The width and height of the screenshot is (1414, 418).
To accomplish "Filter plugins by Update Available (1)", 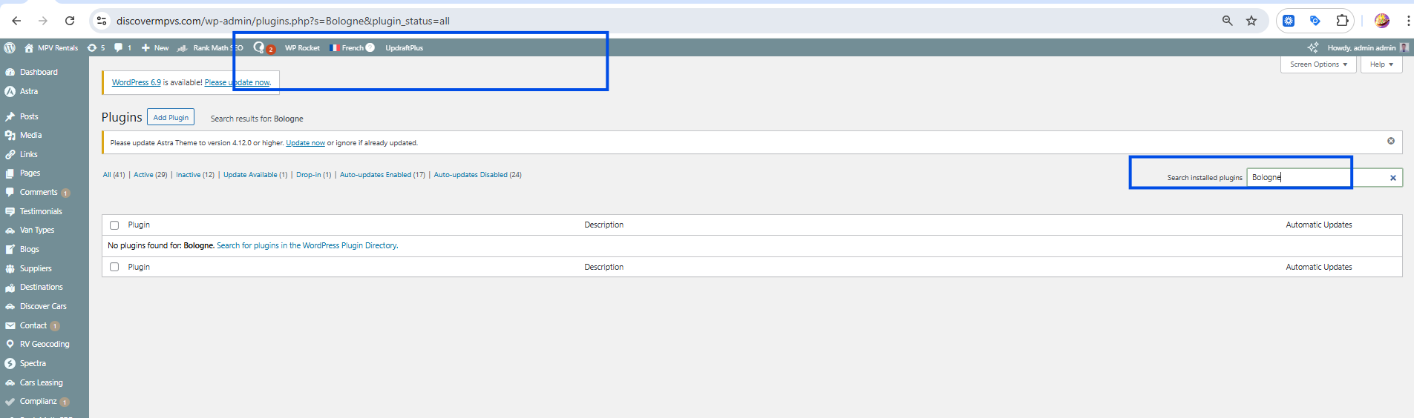I will coord(255,175).
